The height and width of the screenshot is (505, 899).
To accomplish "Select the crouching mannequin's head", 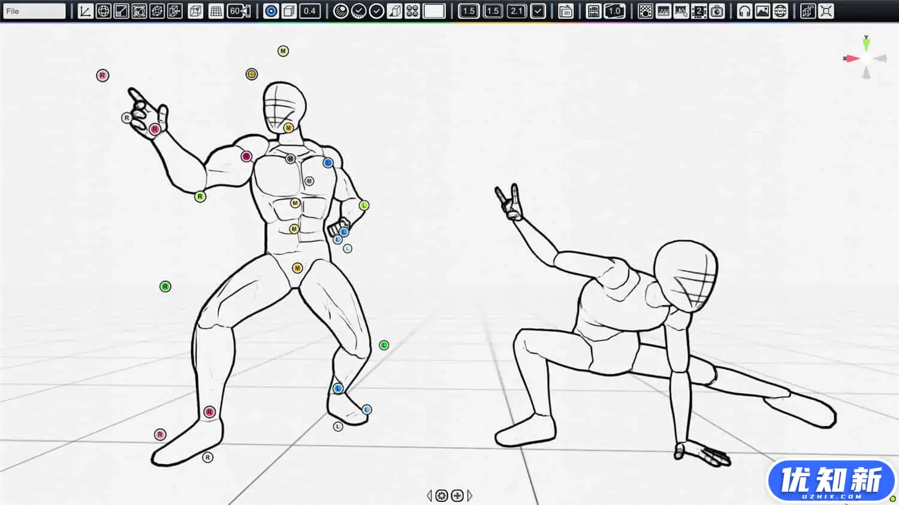I will [x=686, y=276].
